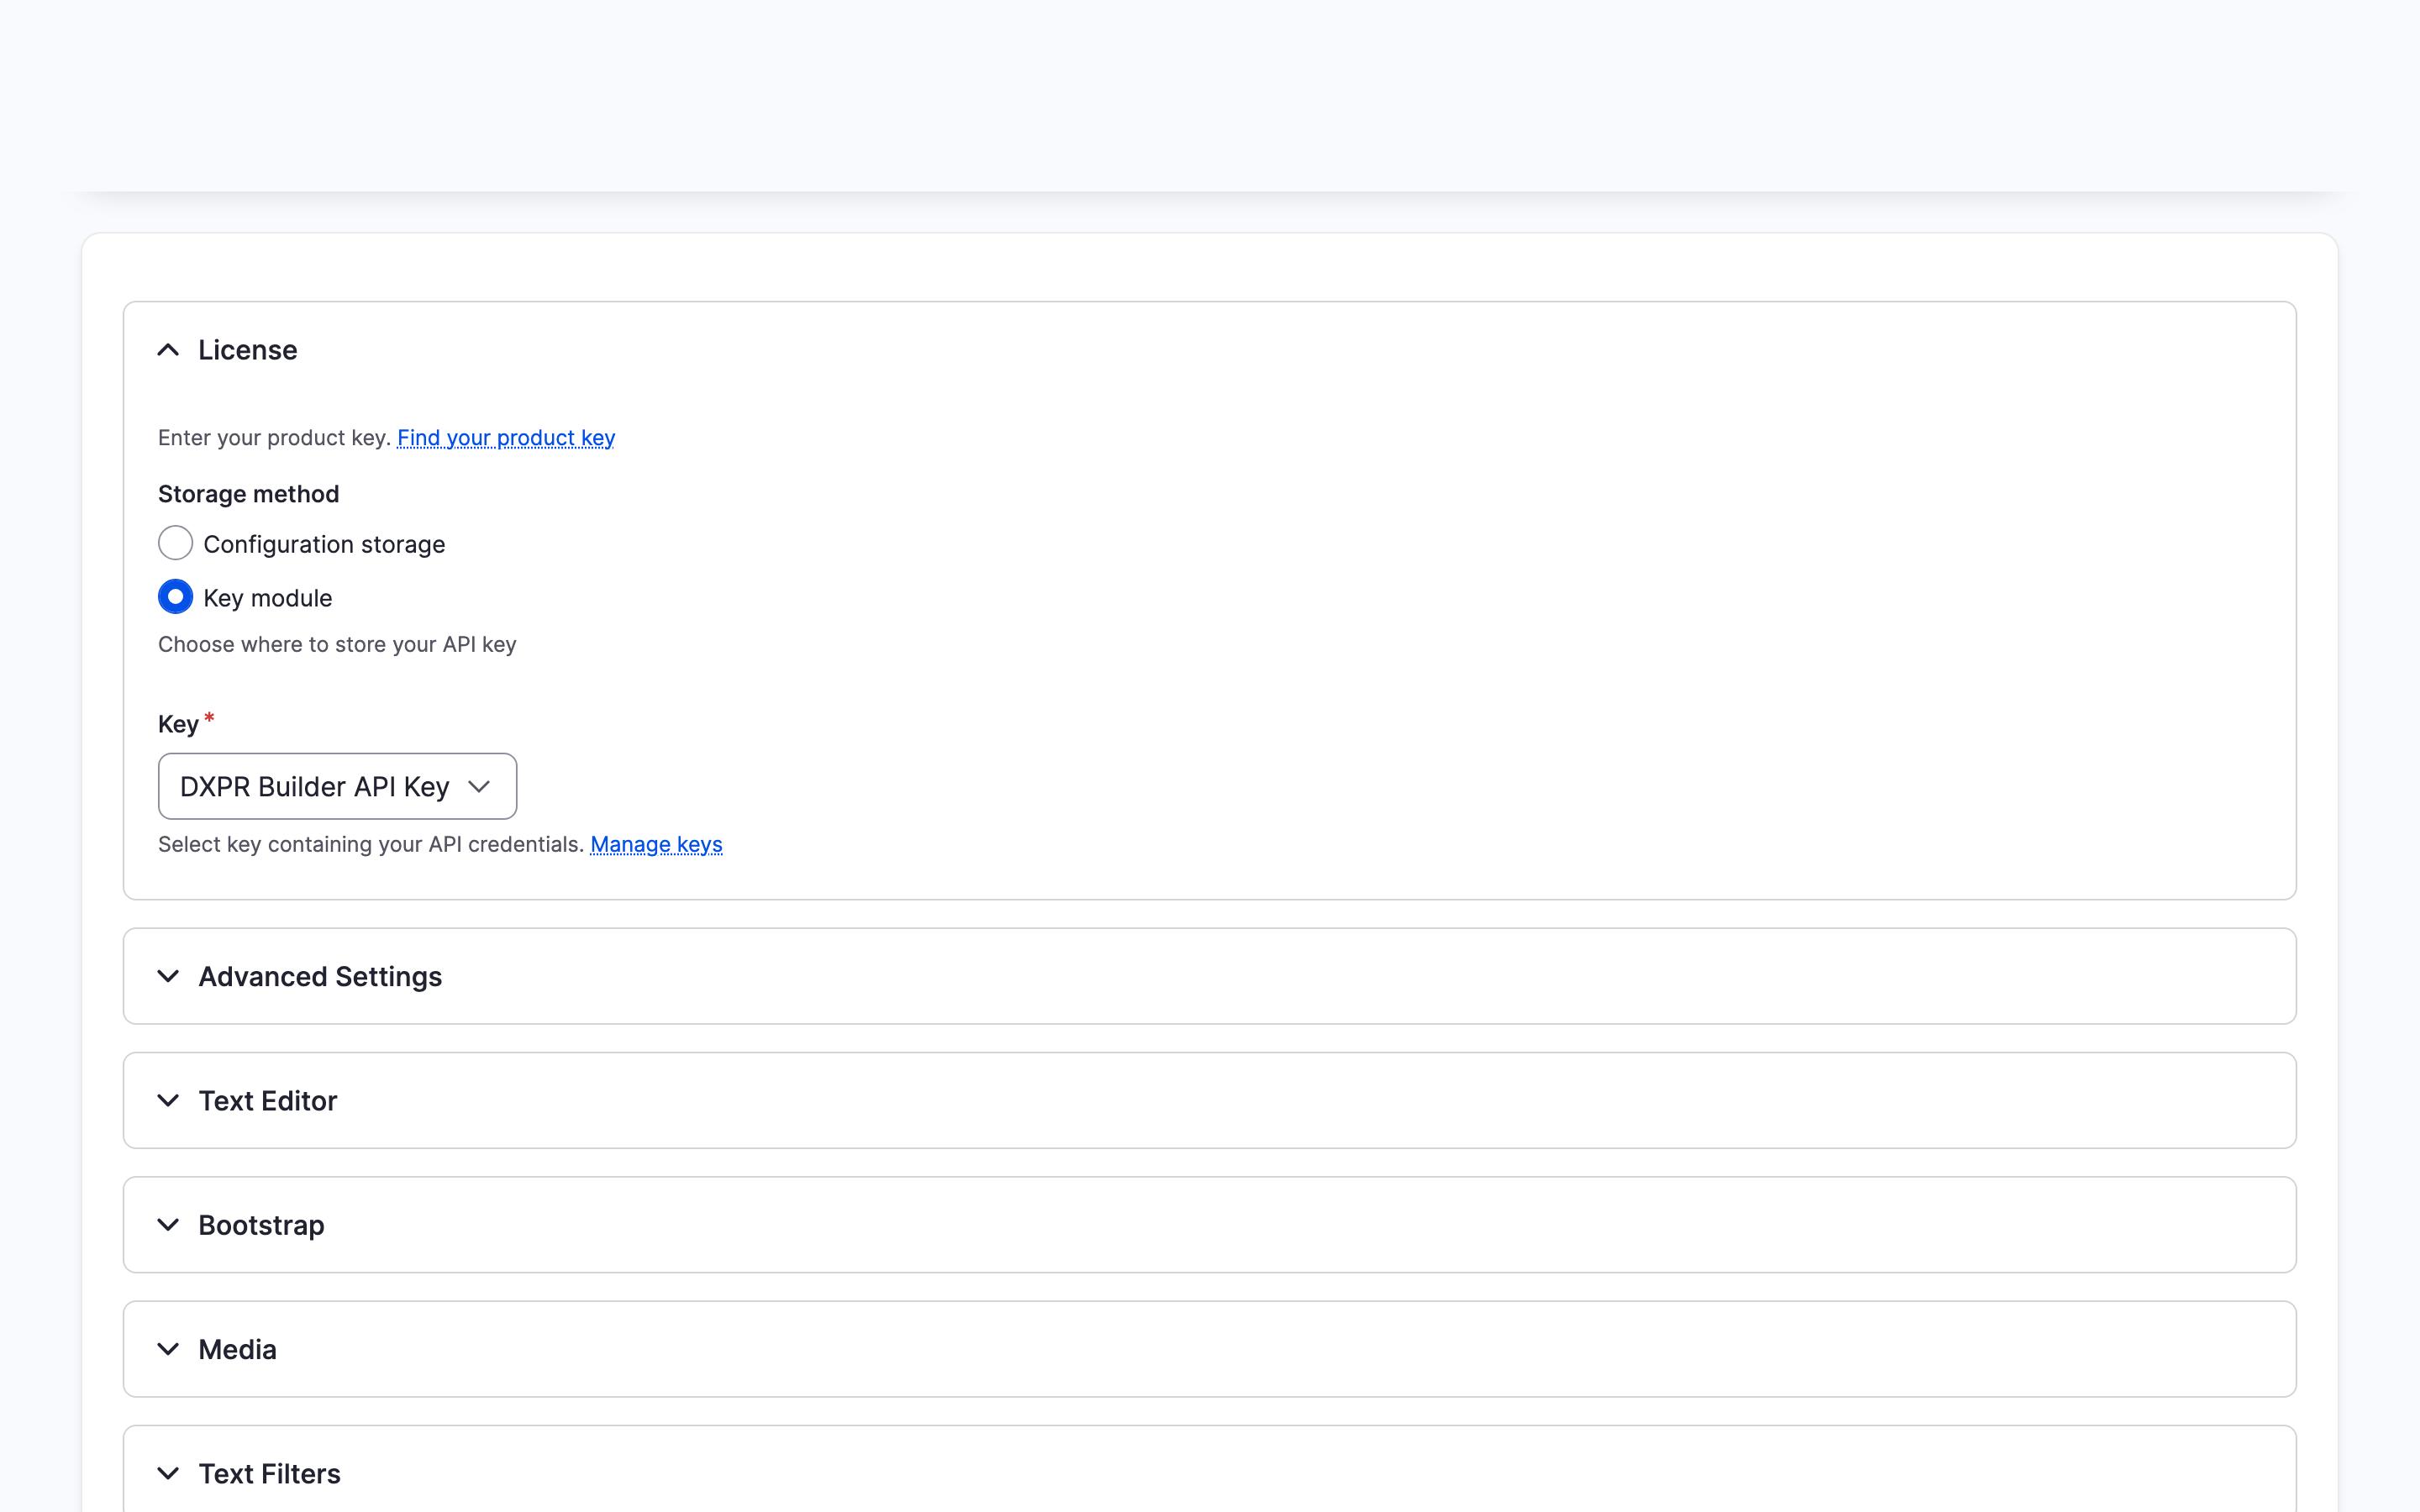
Task: Open the Text Editor section title
Action: pyautogui.click(x=268, y=1101)
